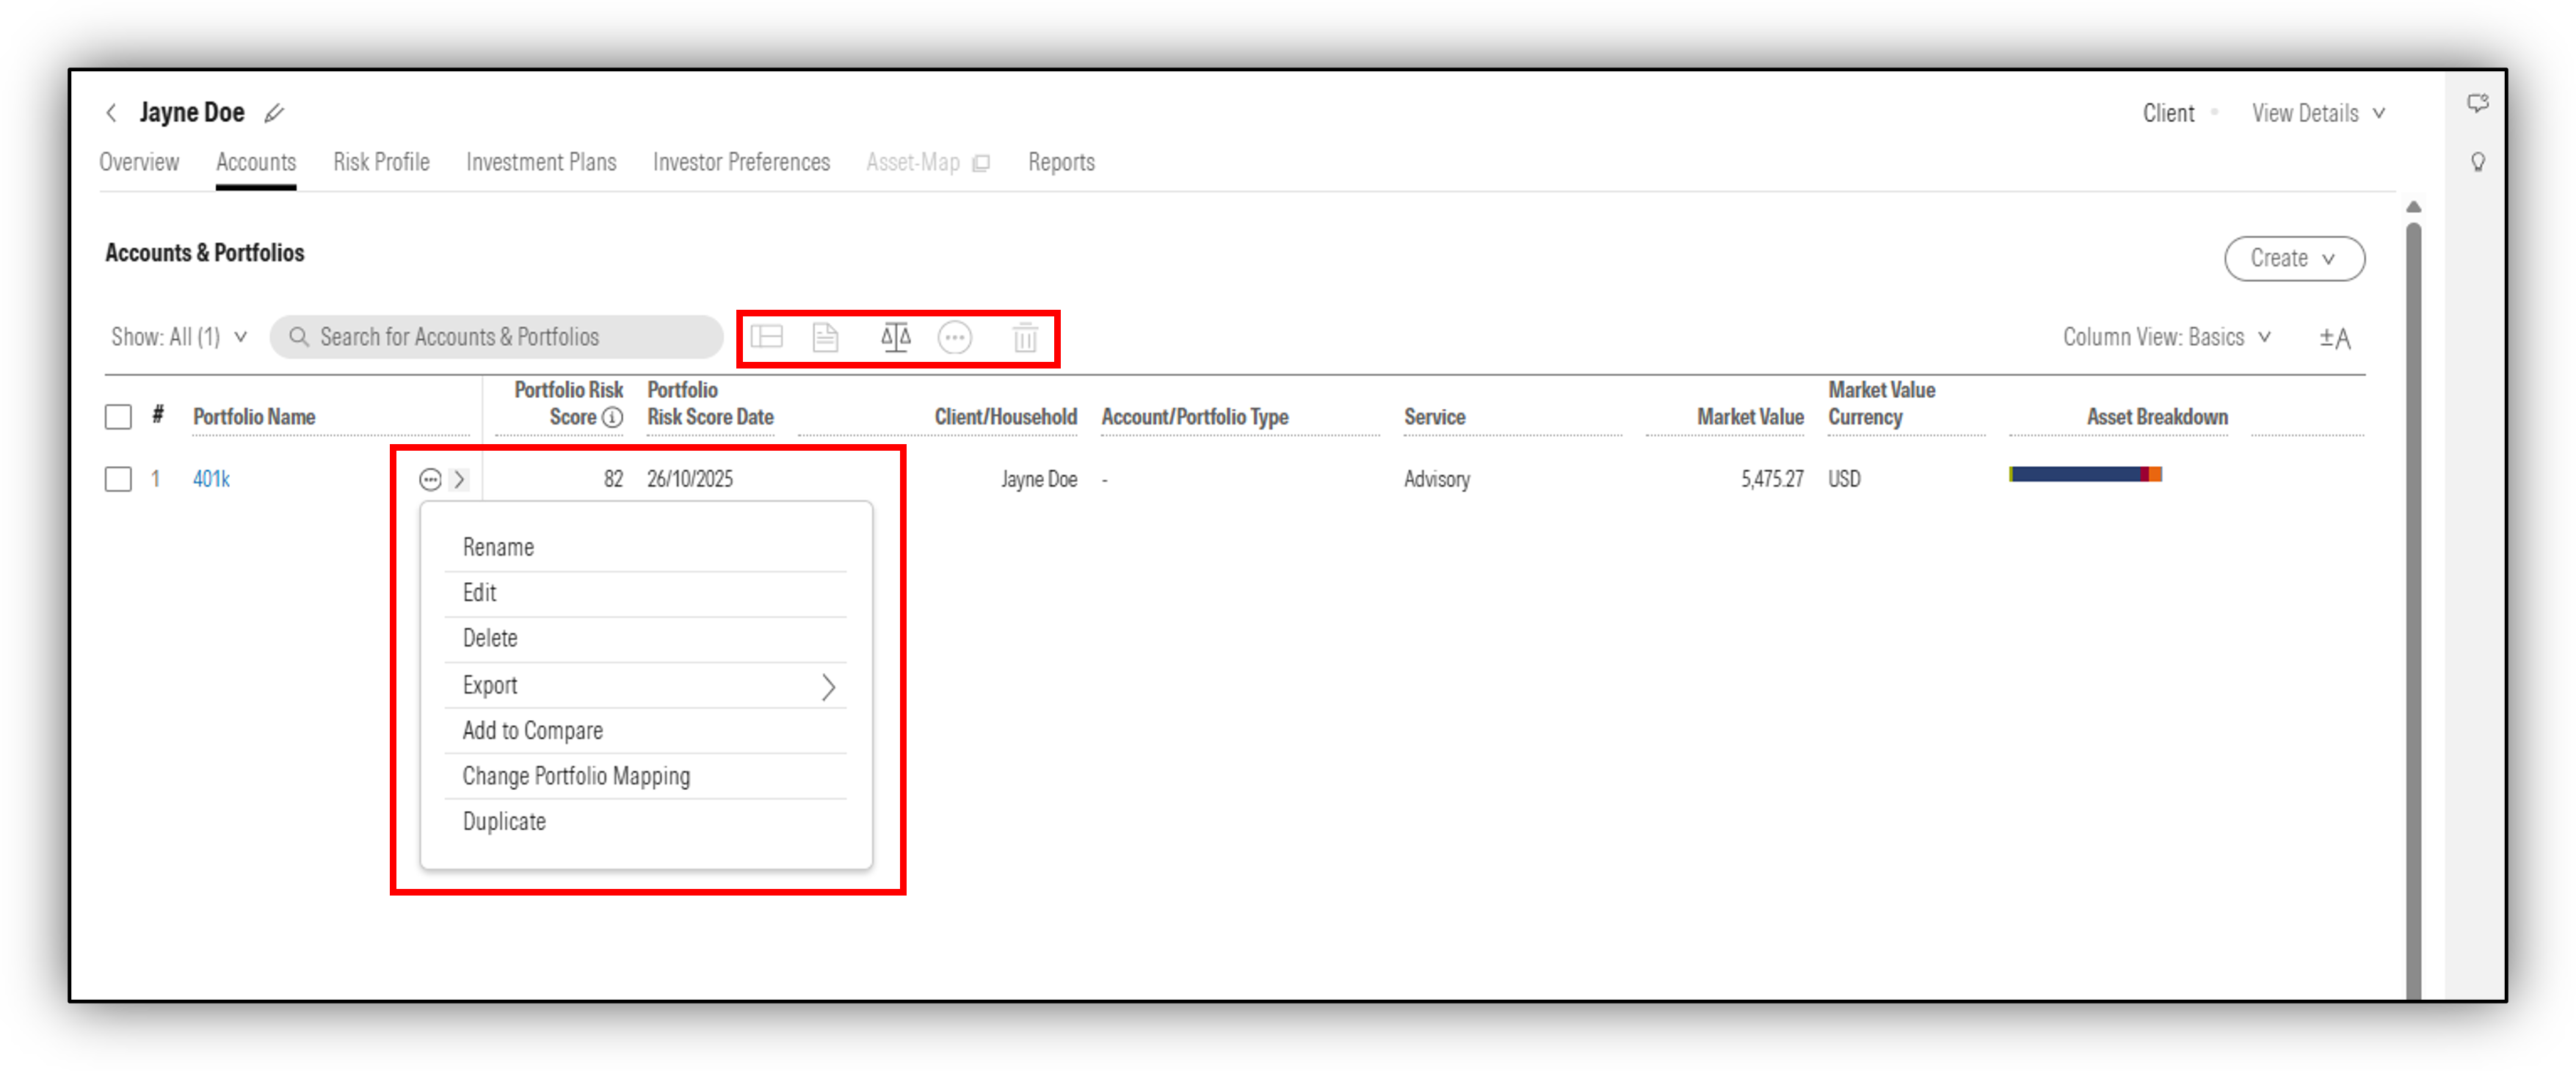This screenshot has width=2576, height=1071.
Task: Expand the 401k row chevron arrow
Action: (460, 480)
